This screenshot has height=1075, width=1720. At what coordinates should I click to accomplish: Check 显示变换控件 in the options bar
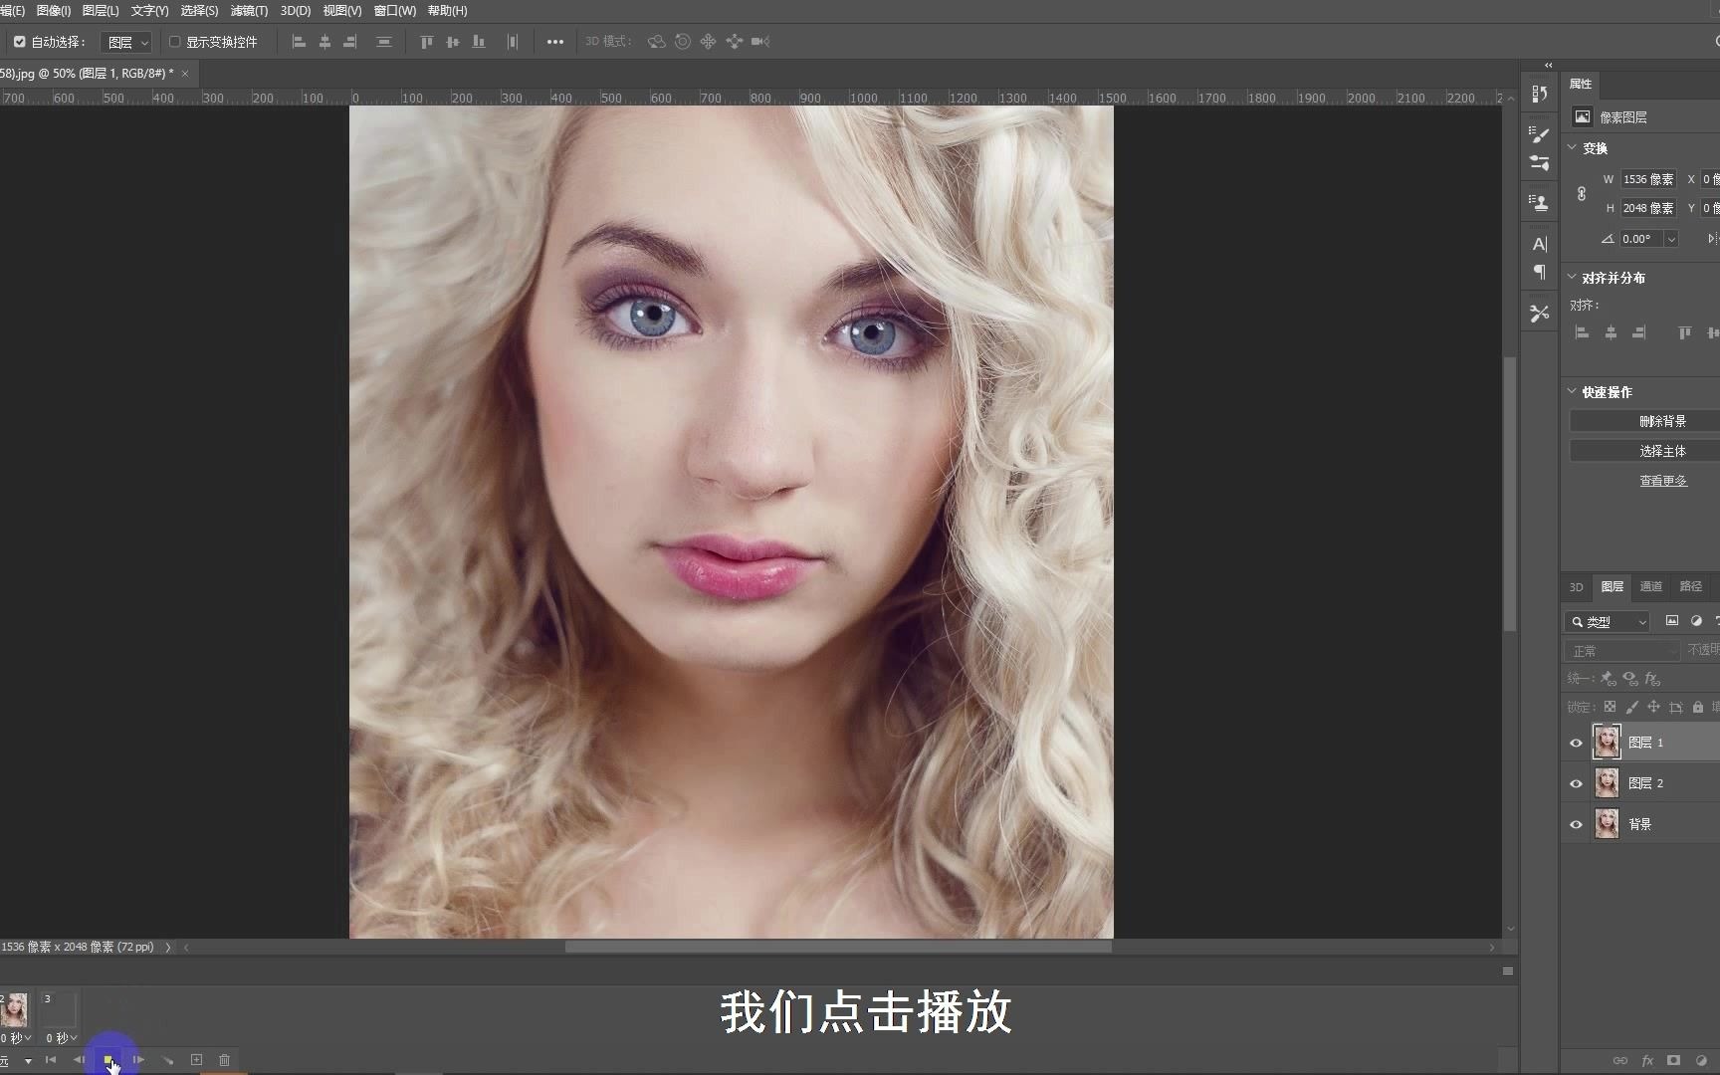pos(172,41)
